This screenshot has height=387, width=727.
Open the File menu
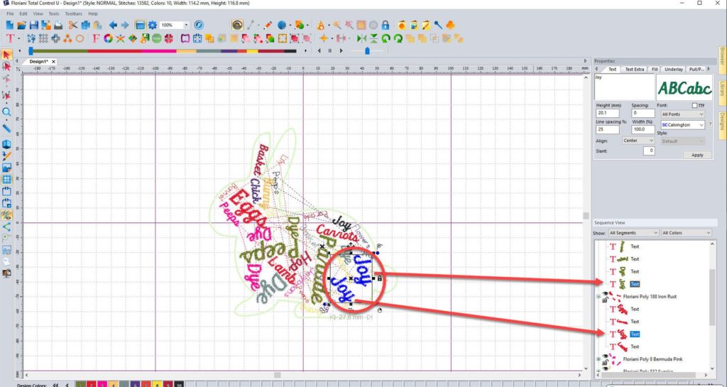(x=10, y=14)
